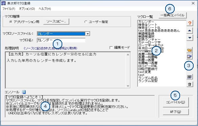Select 検索全シートOL in the macro list
The image size is (198, 126).
tap(149, 28)
